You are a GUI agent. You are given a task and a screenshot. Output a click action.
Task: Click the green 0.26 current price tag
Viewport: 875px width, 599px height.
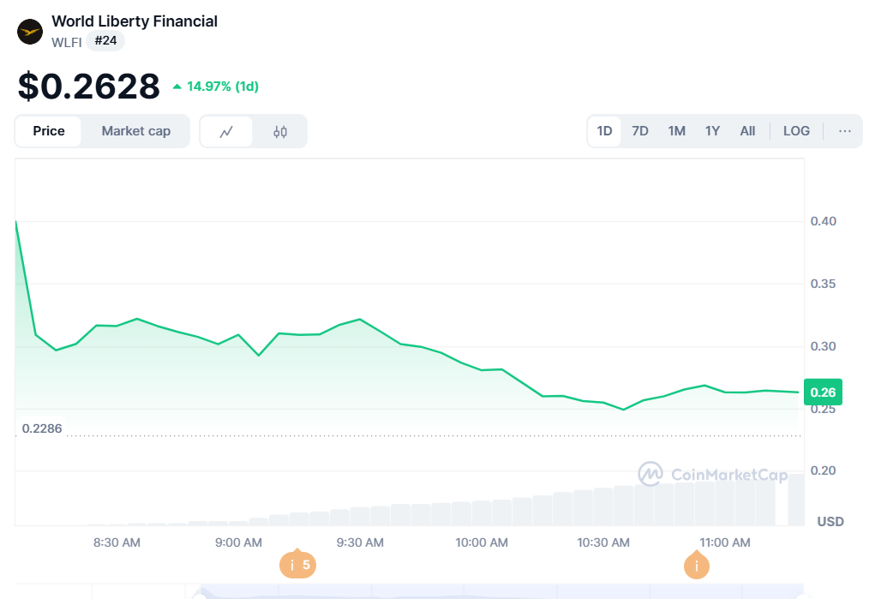coord(823,392)
